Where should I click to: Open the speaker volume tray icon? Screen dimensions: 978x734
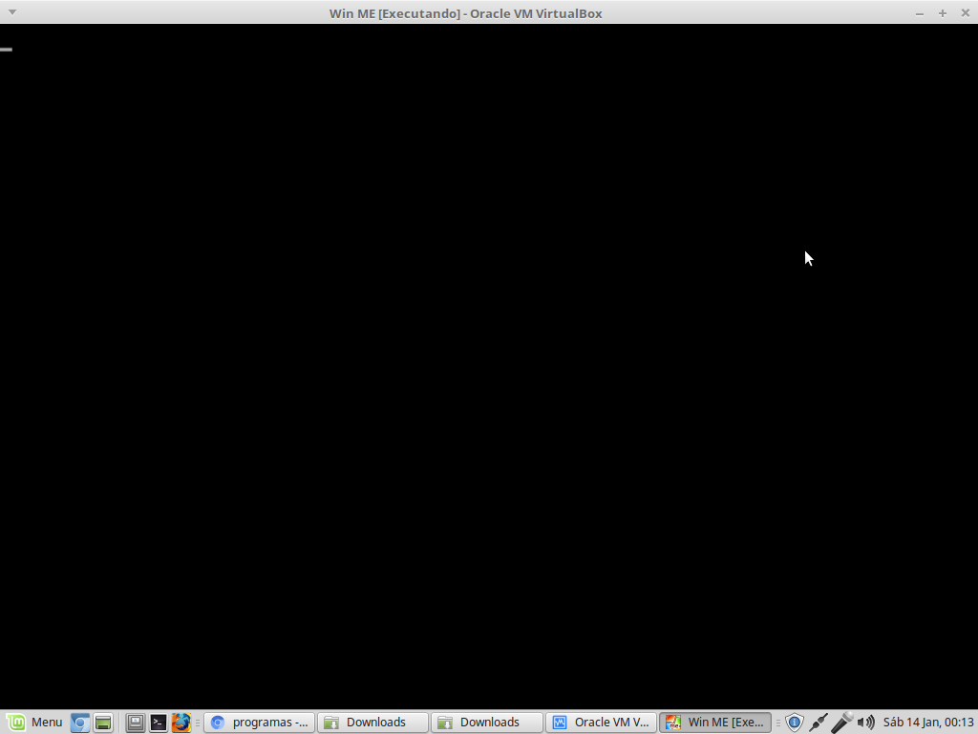pos(865,723)
